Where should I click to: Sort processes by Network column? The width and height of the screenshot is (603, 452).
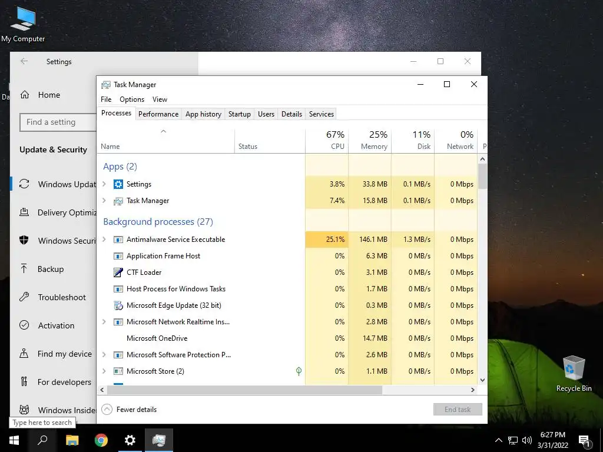456,140
